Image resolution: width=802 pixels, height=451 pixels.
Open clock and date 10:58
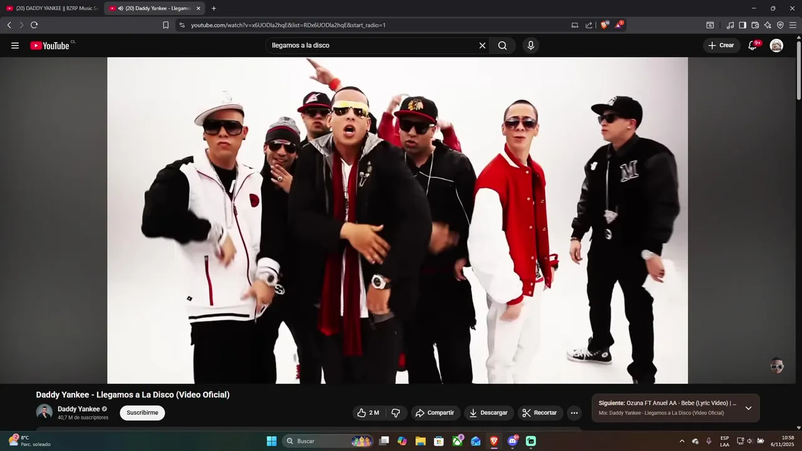(x=783, y=441)
